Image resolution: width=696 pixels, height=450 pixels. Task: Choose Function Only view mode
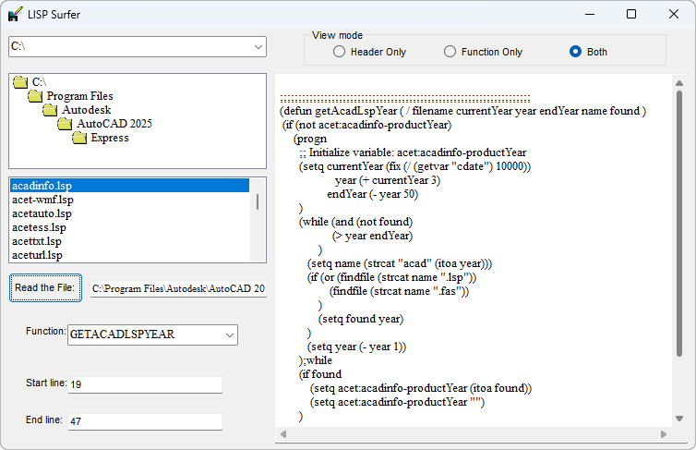(450, 52)
